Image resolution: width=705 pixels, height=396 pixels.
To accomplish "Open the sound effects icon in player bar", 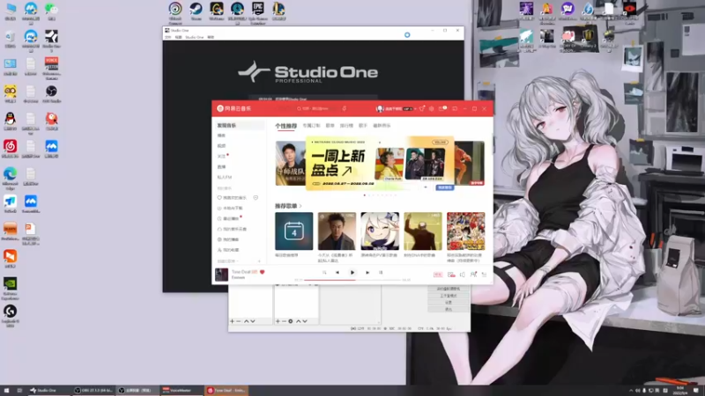I will point(451,275).
